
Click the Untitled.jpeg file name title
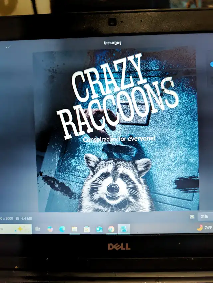(112, 43)
